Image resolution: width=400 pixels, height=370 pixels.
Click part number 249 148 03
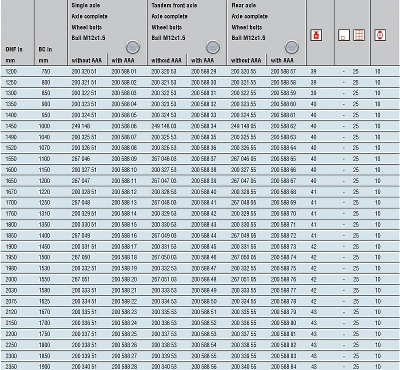tap(163, 126)
